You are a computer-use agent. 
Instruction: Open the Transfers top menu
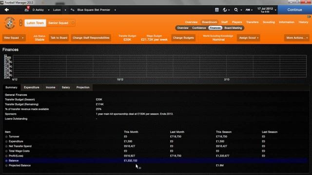pos(252,22)
